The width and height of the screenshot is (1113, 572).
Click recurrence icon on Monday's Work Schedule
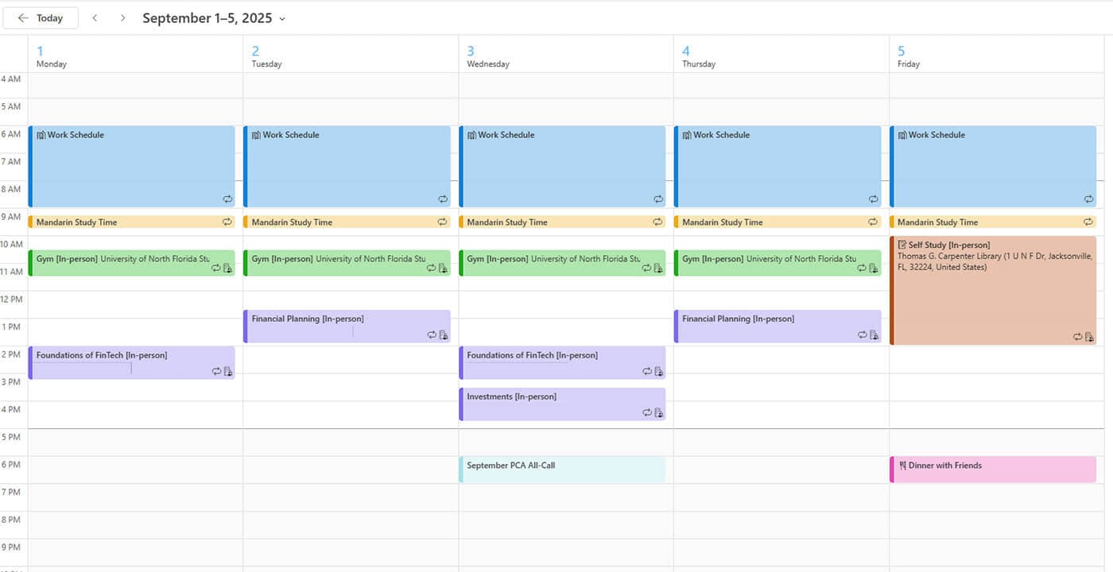coord(227,199)
